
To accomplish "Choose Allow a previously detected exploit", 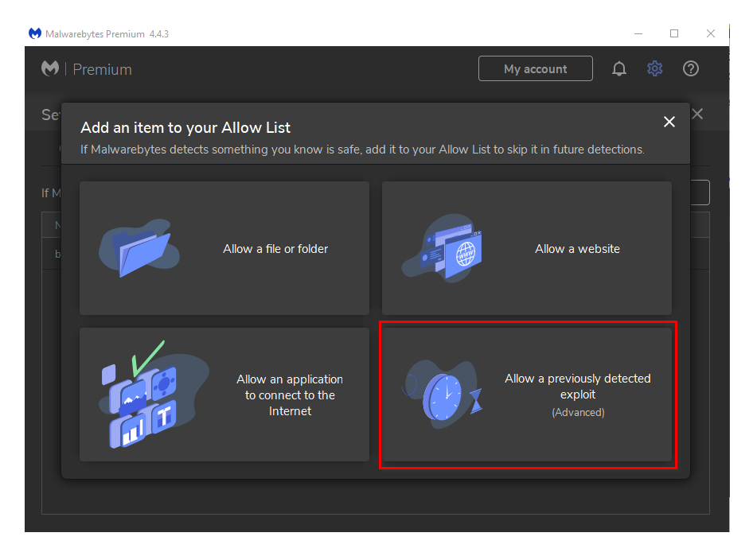I will click(527, 395).
